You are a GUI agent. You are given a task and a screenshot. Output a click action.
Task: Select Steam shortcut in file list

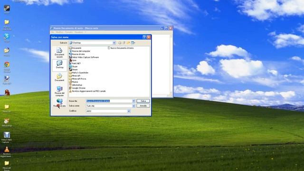pyautogui.click(x=73, y=69)
